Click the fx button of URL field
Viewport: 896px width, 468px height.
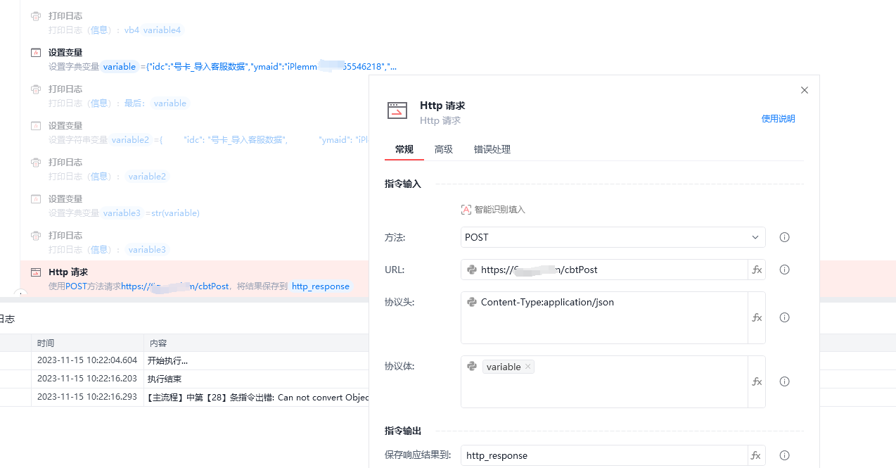tap(757, 270)
